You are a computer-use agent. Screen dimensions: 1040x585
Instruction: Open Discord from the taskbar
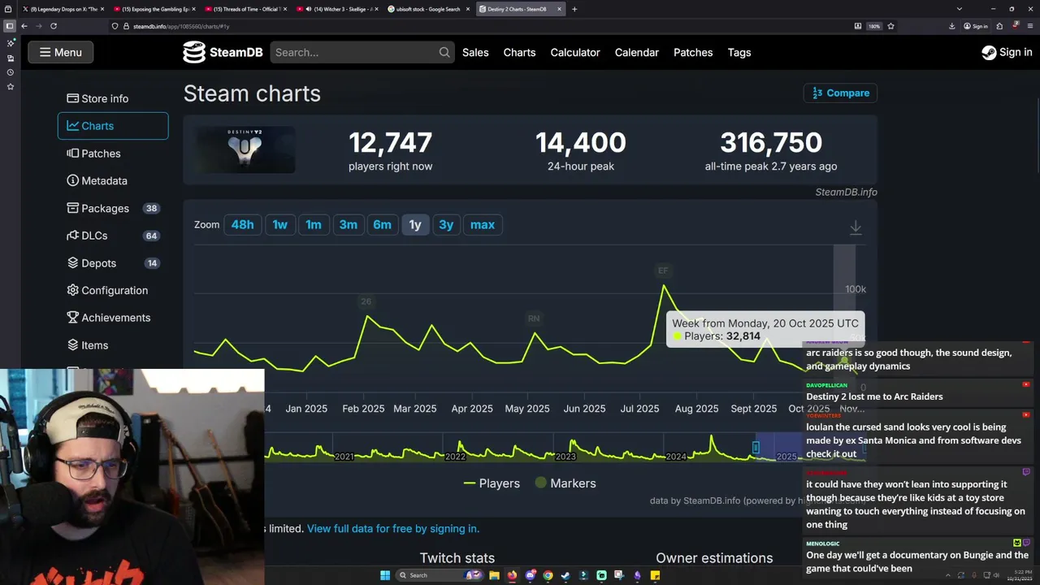point(530,575)
